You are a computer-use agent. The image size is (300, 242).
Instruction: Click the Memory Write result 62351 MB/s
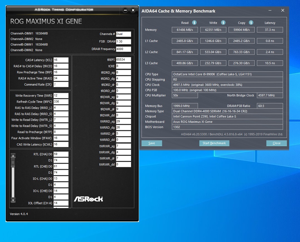coord(213,30)
